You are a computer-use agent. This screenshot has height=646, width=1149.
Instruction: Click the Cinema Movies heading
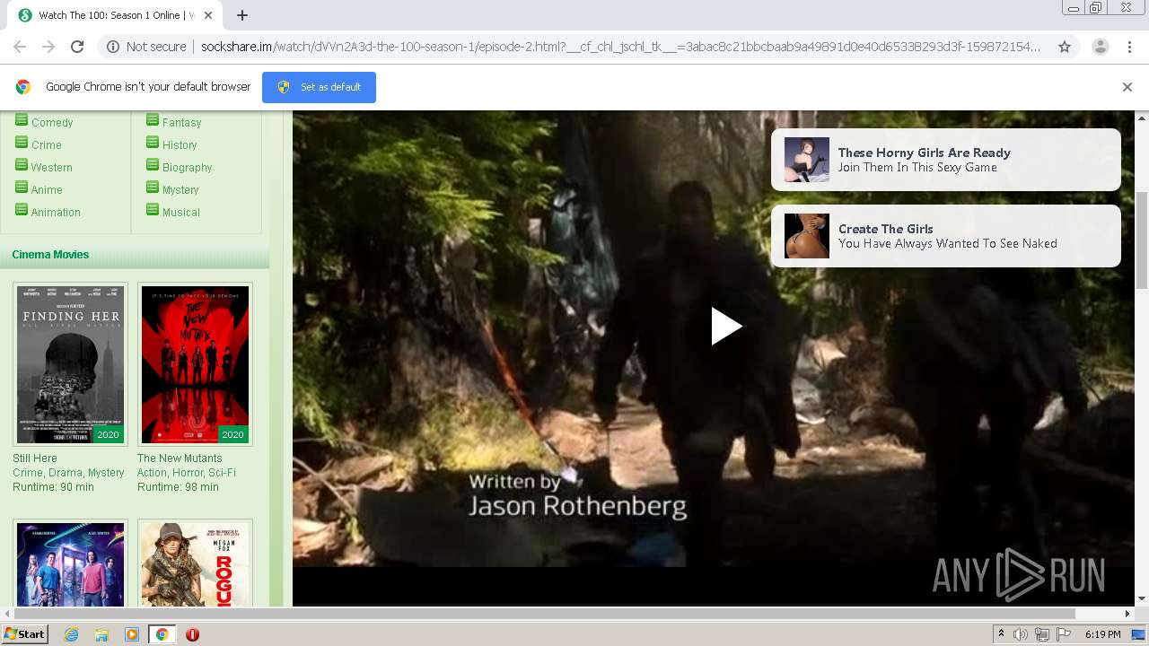(x=50, y=255)
